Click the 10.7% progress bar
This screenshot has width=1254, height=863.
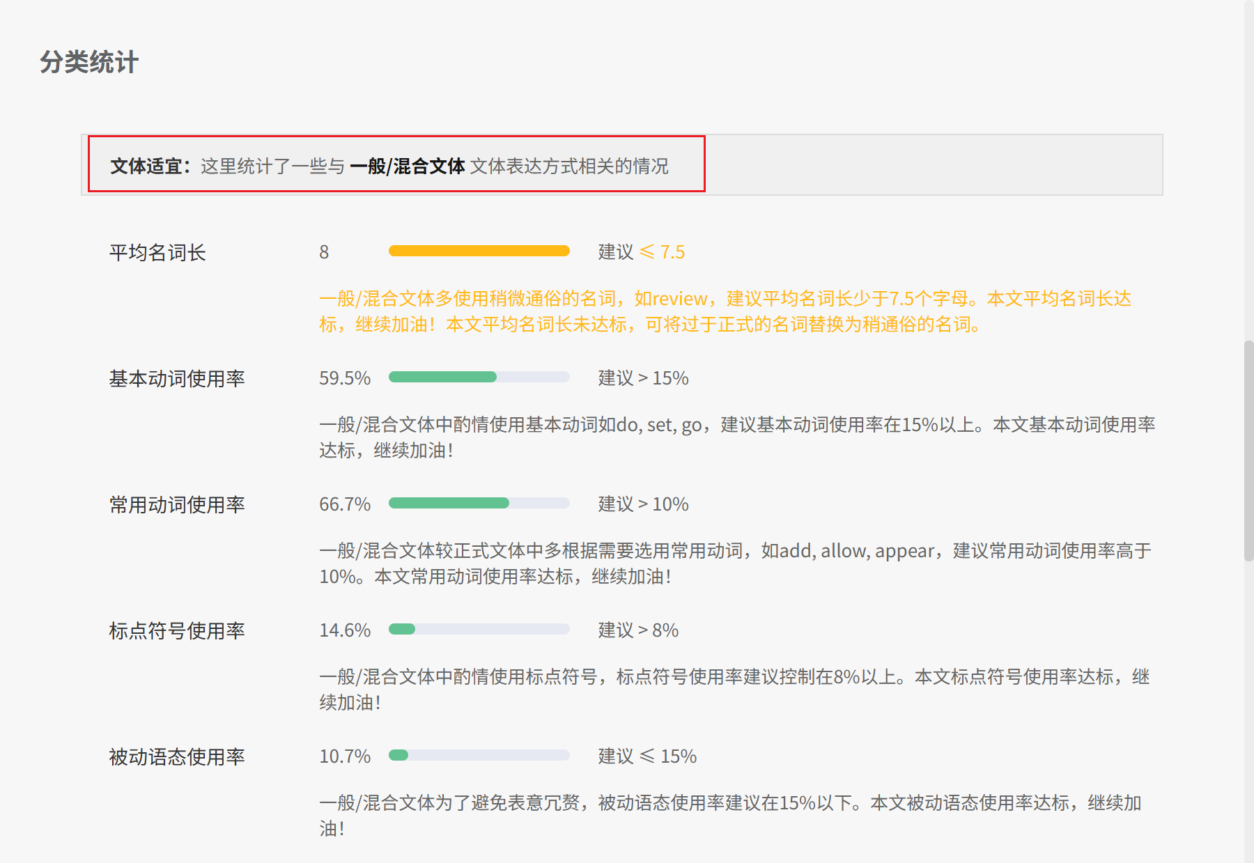[x=479, y=756]
